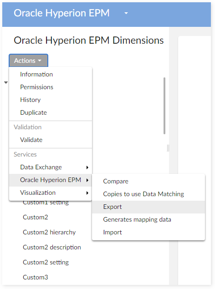Image resolution: width=215 pixels, height=289 pixels.
Task: Run Validate from the Validation section
Action: [51, 140]
